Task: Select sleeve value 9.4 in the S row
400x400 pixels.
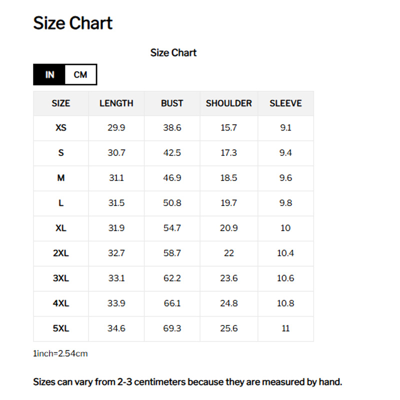Action: (x=285, y=153)
